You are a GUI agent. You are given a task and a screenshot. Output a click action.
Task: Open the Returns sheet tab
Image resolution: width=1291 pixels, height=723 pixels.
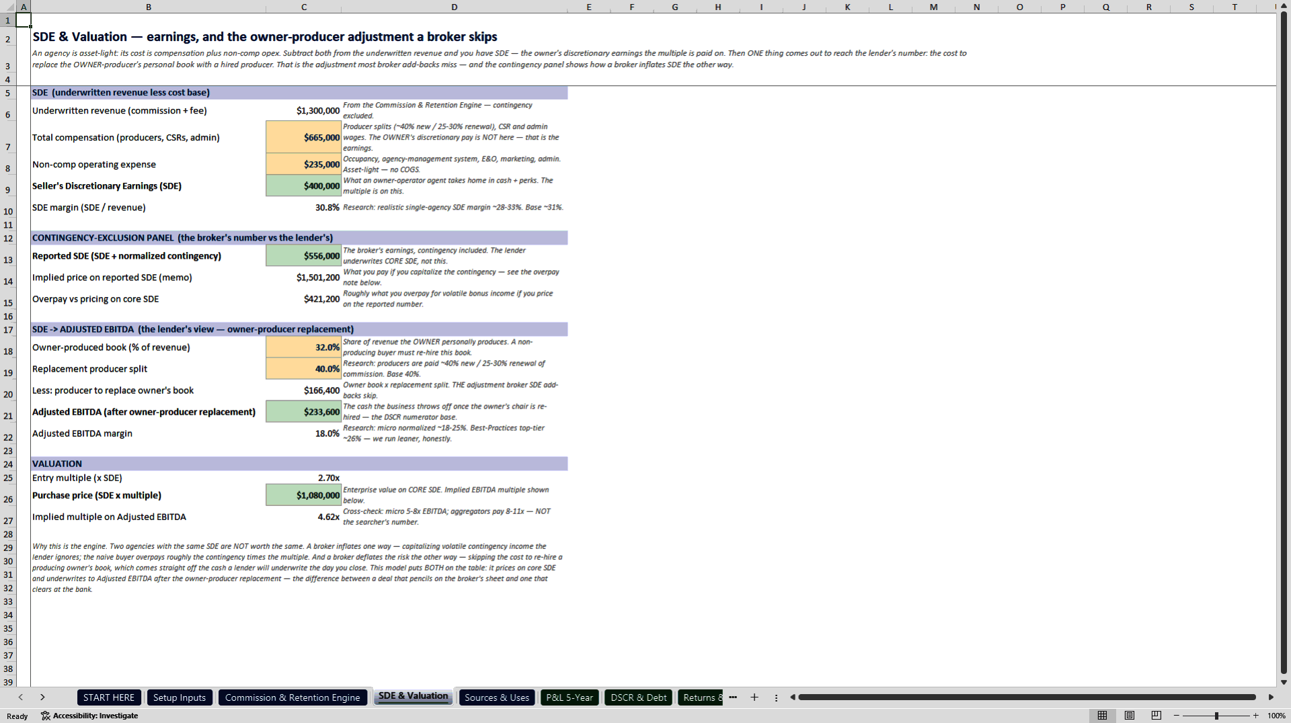click(x=700, y=697)
